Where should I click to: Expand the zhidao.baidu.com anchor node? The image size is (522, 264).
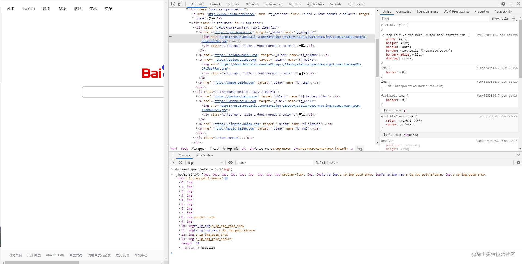197,55
